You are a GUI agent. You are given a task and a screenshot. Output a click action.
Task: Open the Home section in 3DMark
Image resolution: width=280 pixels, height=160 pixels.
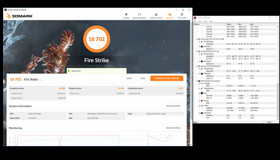click(126, 16)
